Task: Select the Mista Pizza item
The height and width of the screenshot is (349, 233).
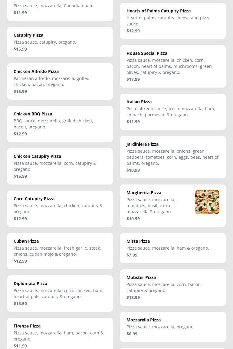Action: [173, 248]
